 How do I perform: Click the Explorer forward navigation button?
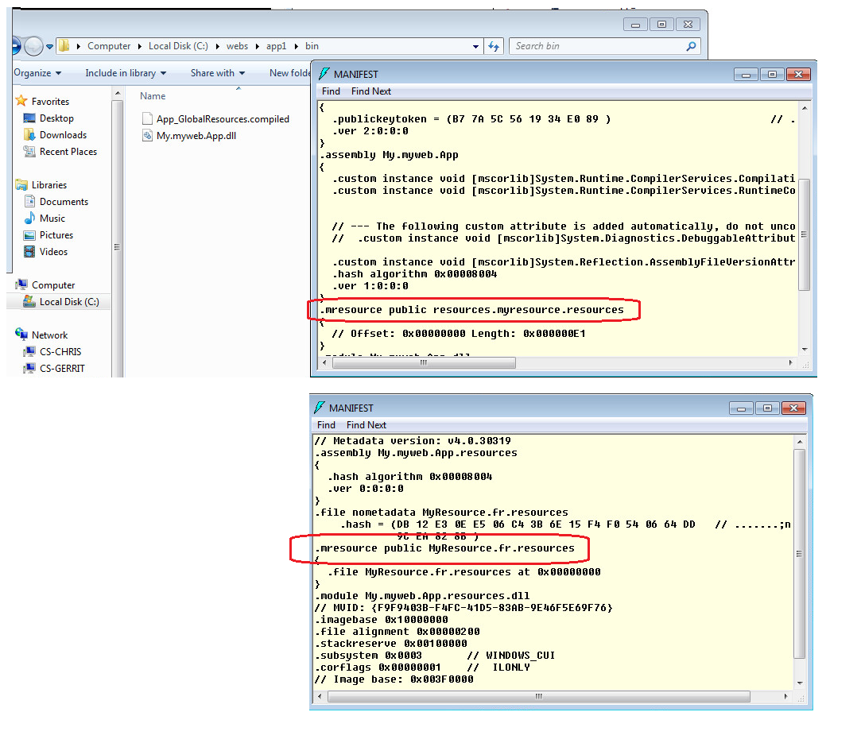pos(34,46)
